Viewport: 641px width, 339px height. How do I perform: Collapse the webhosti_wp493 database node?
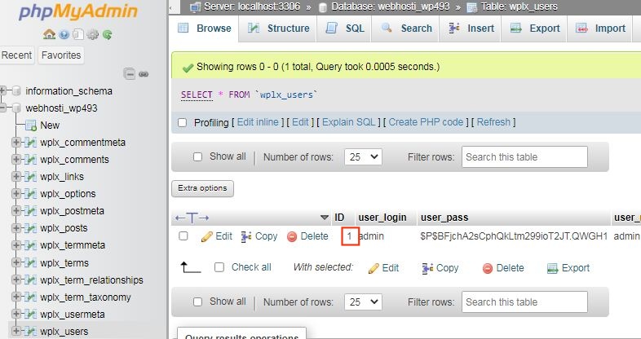click(3, 108)
